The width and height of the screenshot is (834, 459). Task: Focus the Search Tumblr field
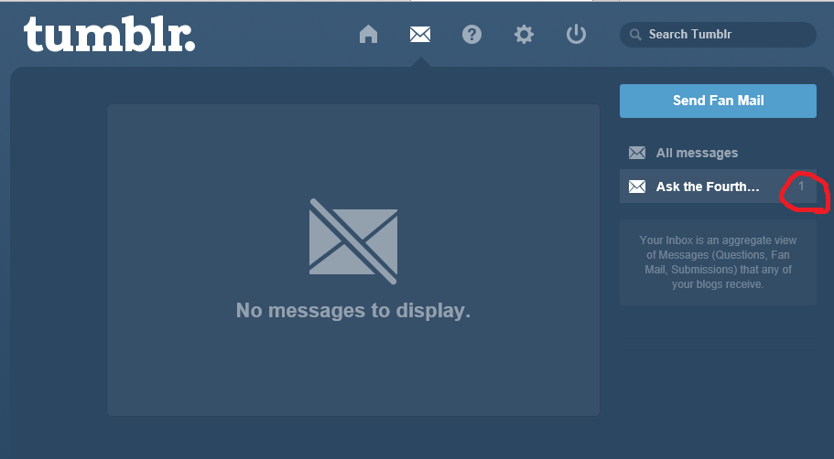723,35
